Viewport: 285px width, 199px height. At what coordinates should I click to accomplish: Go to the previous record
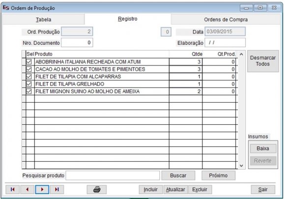(x=27, y=189)
